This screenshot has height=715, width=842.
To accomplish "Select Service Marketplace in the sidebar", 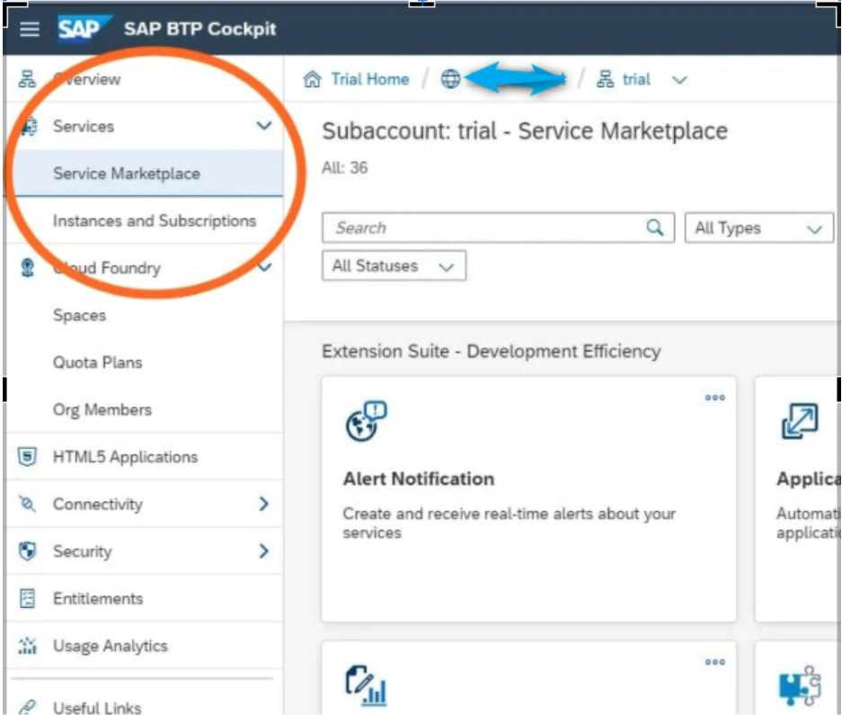I will (x=143, y=173).
